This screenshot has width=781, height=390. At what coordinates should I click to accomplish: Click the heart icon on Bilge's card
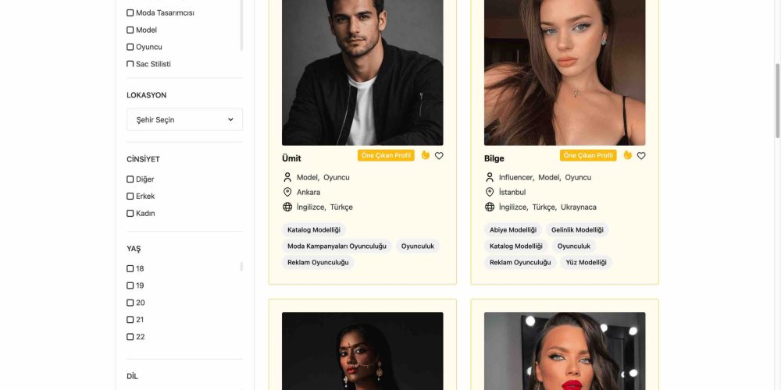[641, 156]
